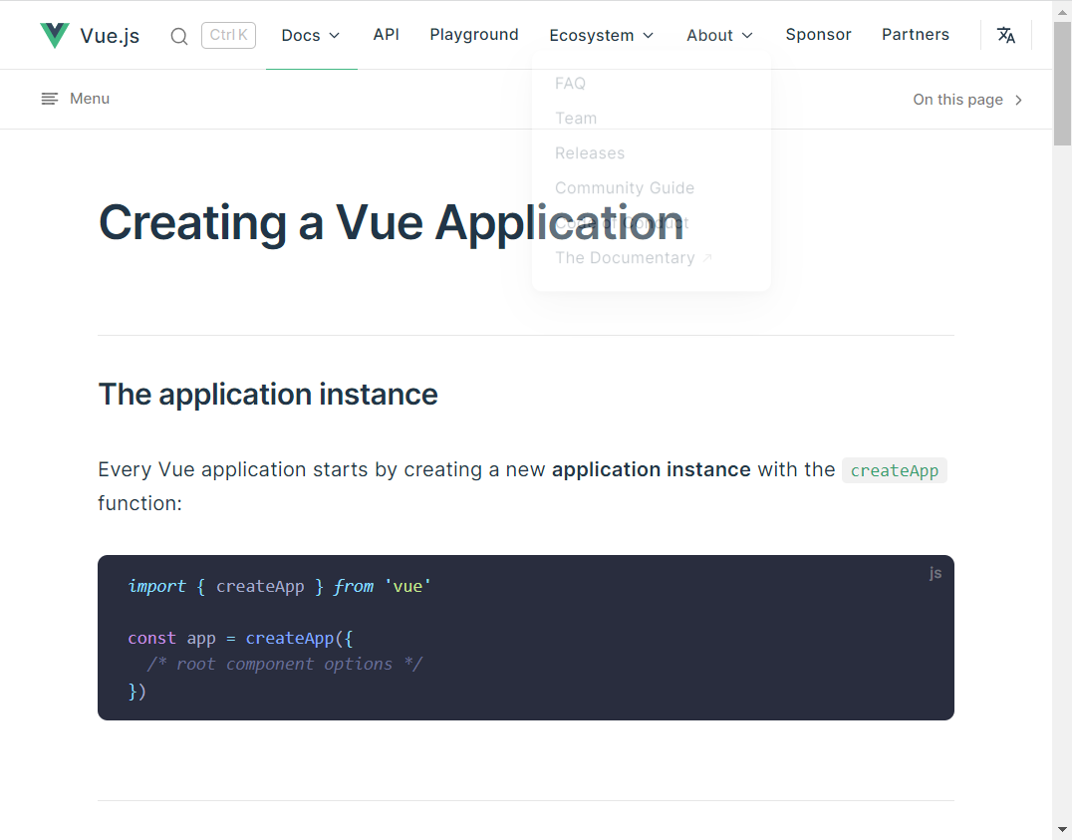The image size is (1072, 840).
Task: Click the scrollbar down arrow
Action: coord(1062,830)
